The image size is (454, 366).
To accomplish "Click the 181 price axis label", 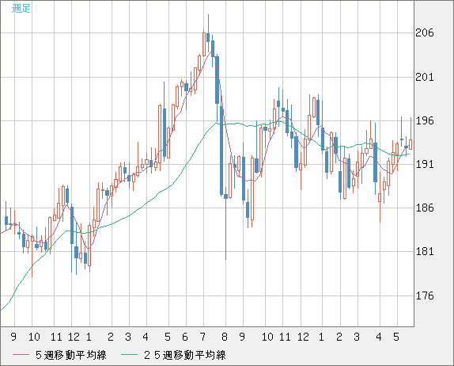I will pyautogui.click(x=425, y=251).
